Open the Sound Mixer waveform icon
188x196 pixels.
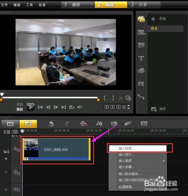tap(100, 124)
